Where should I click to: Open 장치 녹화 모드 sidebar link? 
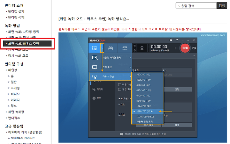click(18, 56)
